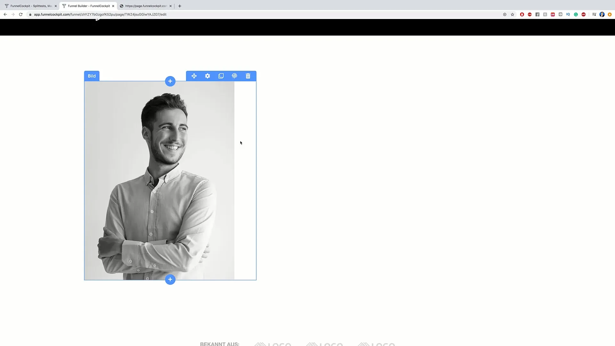Close the page.funnelcockpit.com tab
The image size is (615, 346).
coord(170,6)
